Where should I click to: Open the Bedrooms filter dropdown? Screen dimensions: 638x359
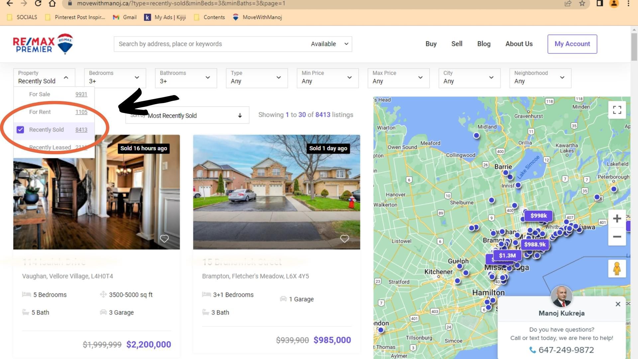tap(115, 78)
